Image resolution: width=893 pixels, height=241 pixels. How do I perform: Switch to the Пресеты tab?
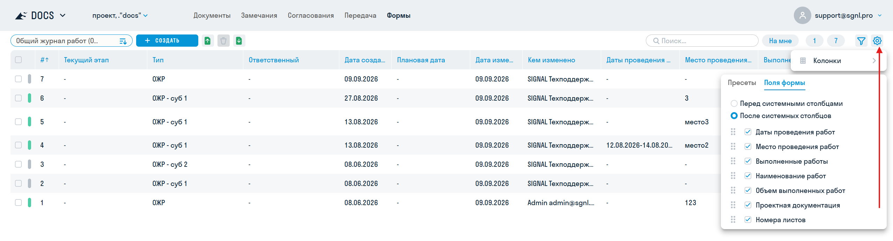coord(742,83)
